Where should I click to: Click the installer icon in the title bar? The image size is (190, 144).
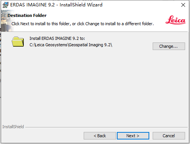pyautogui.click(x=5, y=5)
